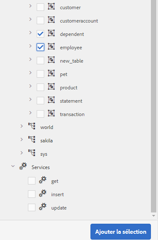Expand the sakila schema

(22, 139)
